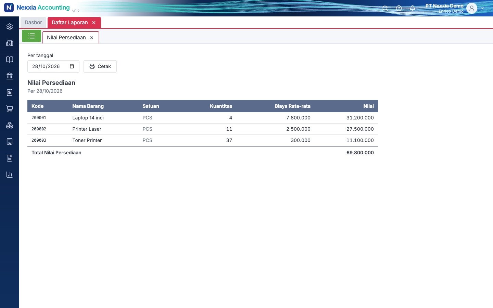Select the Toner Printer item name
Screen dimensions: 493x308
87,140
